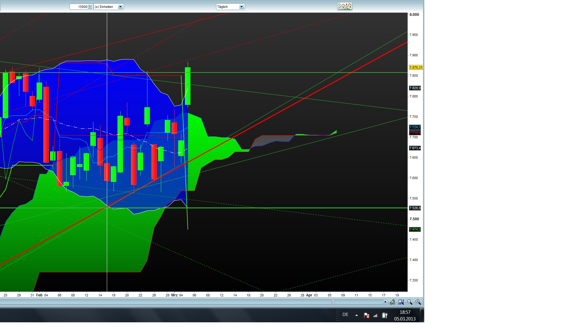
Task: Click the network signal strength tray icon
Action: [376, 315]
